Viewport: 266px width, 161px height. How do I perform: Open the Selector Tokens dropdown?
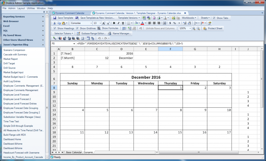tap(62, 33)
